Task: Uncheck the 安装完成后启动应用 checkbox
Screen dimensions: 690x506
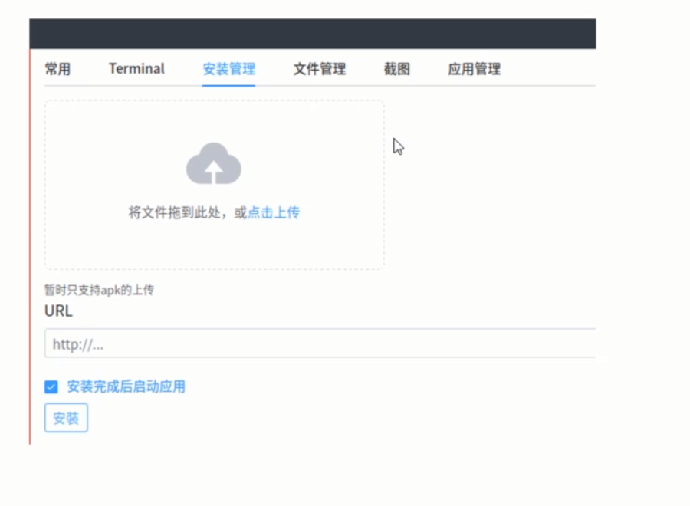Action: tap(51, 386)
